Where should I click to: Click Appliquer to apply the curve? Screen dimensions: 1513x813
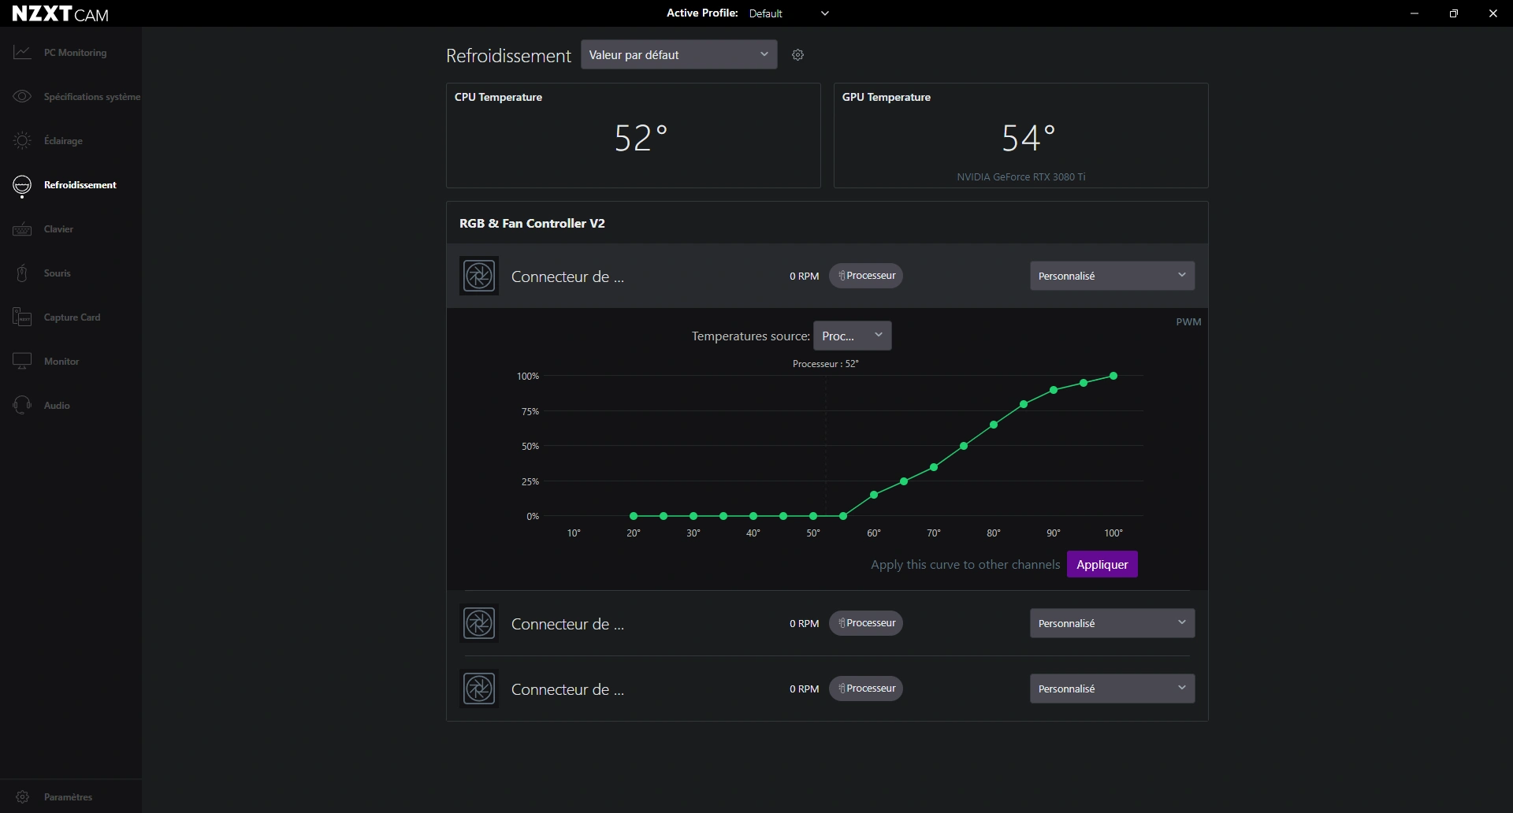(x=1102, y=564)
